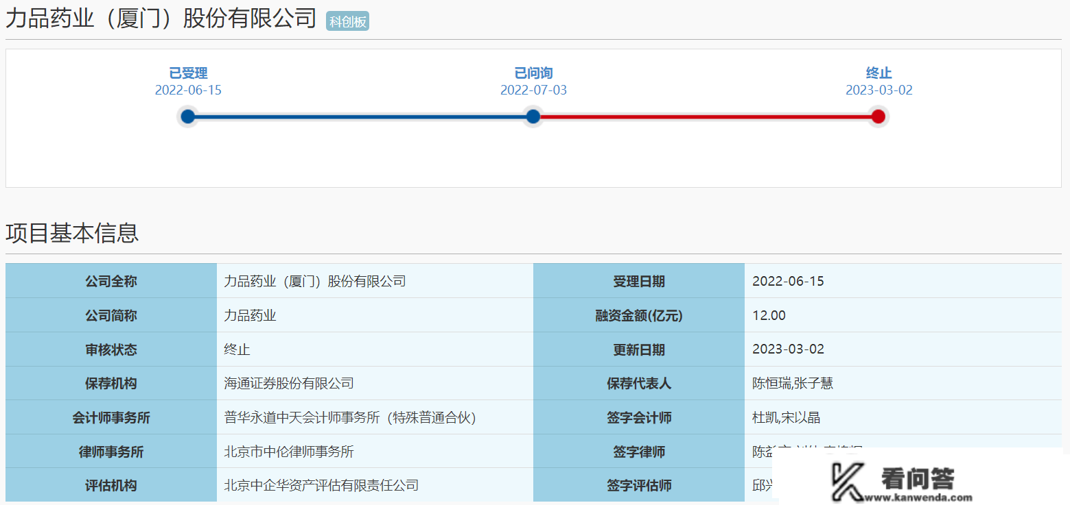The height and width of the screenshot is (505, 1070).
Task: Click the 融资金额 value 12.00
Action: pyautogui.click(x=769, y=315)
